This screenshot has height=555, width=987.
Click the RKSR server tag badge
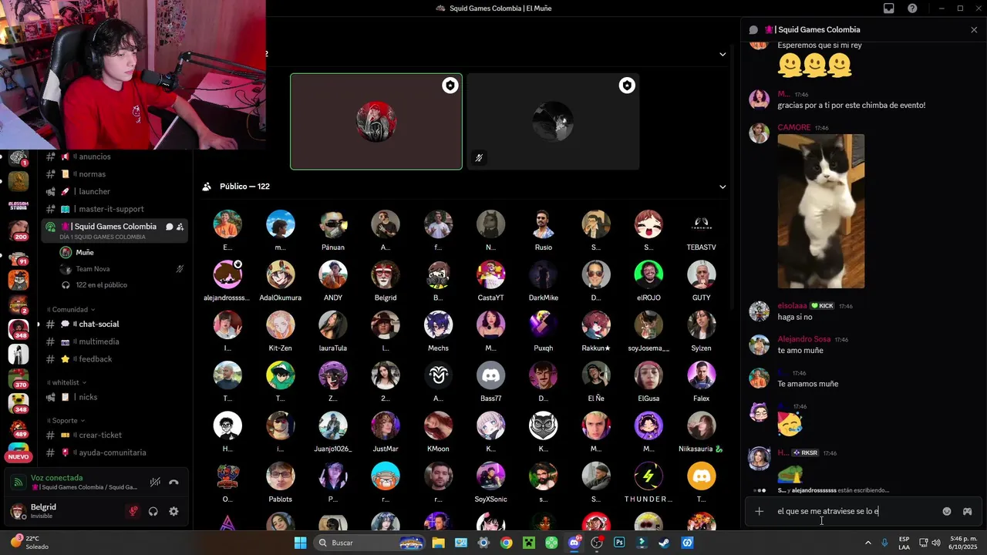coord(804,452)
